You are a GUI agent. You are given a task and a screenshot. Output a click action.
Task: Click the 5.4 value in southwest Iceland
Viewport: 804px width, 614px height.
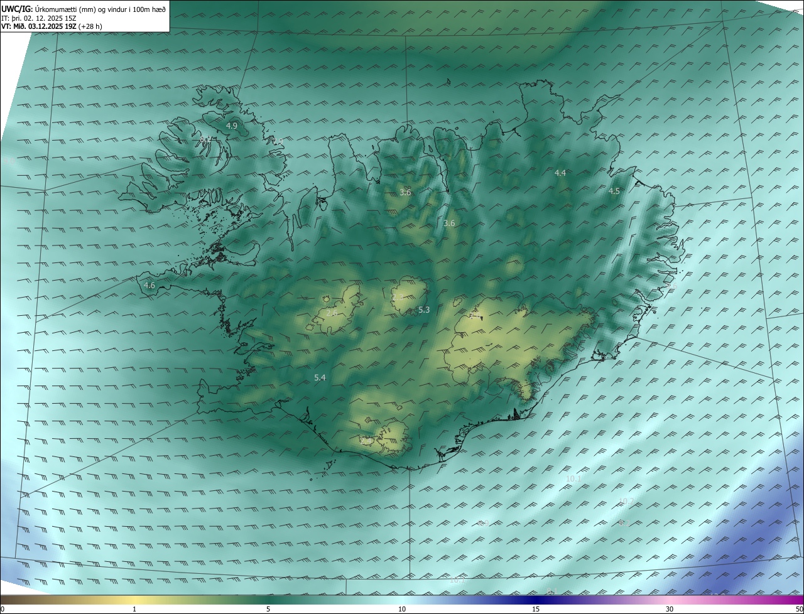click(x=320, y=377)
